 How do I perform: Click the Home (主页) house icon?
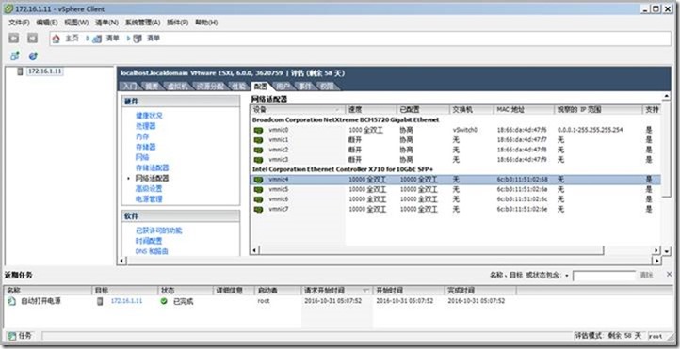(x=56, y=39)
